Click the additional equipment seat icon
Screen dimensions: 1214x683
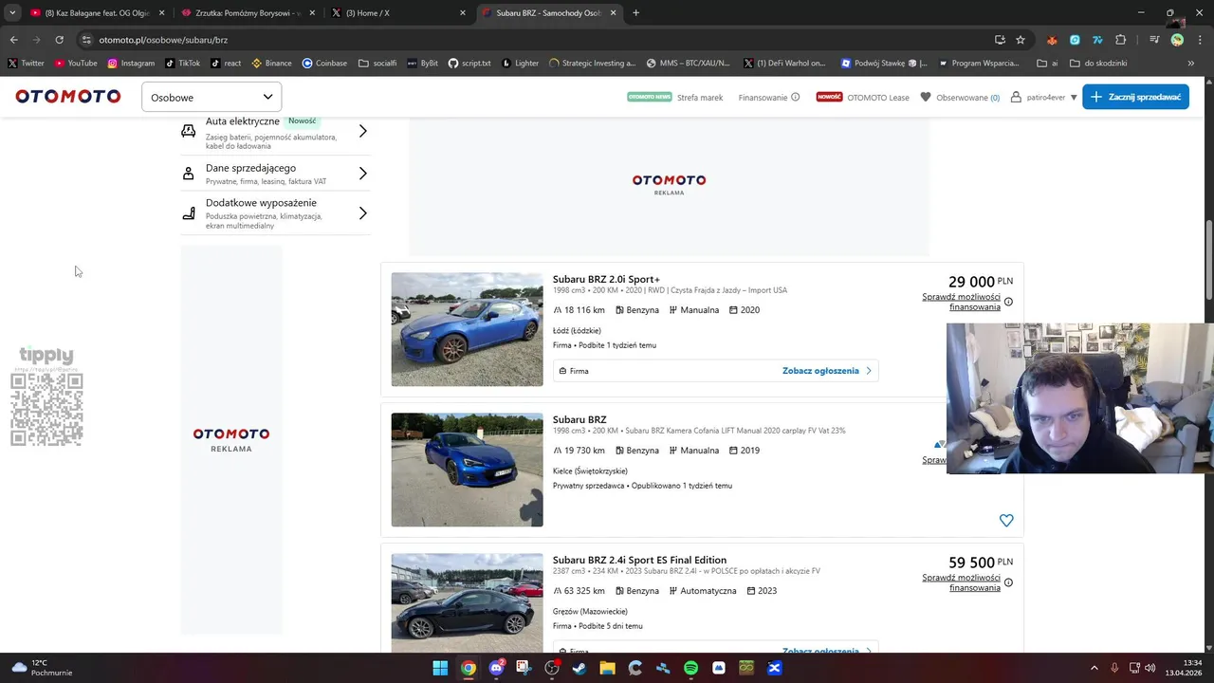click(188, 213)
